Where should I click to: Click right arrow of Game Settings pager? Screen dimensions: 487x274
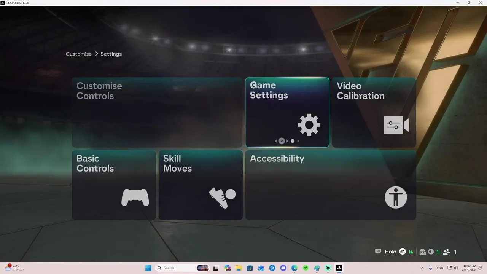click(x=287, y=141)
